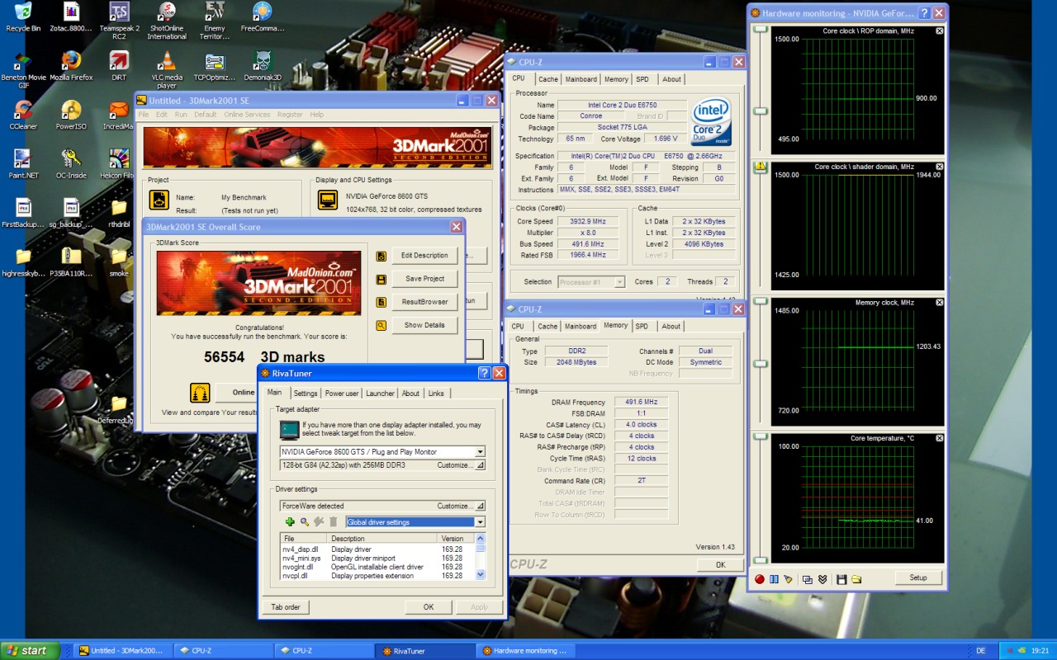Screen dimensions: 1057x660
Task: Click the magnifier icon in RivaTuner driver settings
Action: pos(304,521)
